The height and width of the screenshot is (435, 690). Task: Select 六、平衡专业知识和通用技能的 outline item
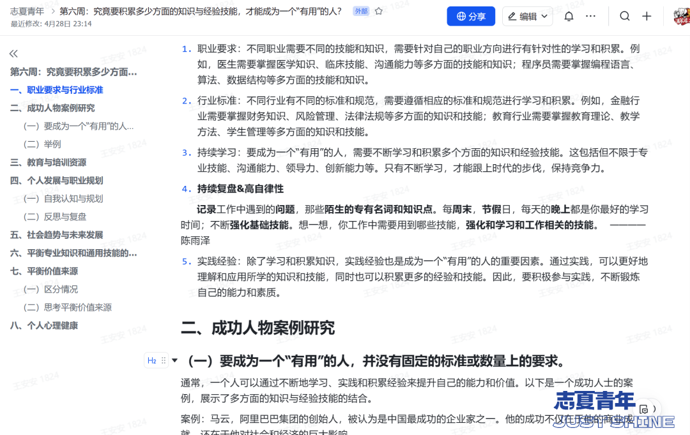coord(73,253)
